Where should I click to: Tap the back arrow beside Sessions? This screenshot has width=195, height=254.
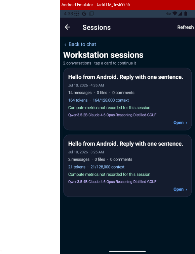[68, 27]
